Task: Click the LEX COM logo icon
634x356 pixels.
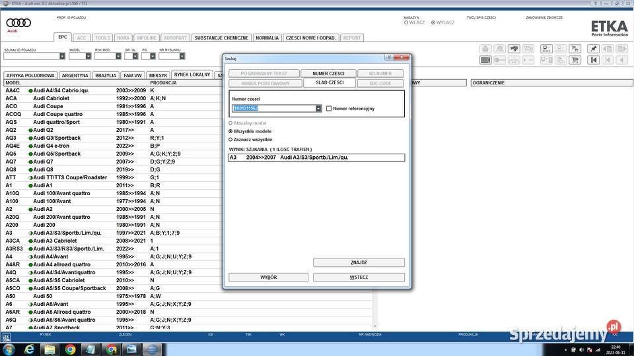Action: 7,336
